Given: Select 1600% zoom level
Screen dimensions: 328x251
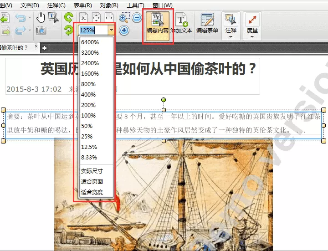Looking at the screenshot, I should coord(96,74).
